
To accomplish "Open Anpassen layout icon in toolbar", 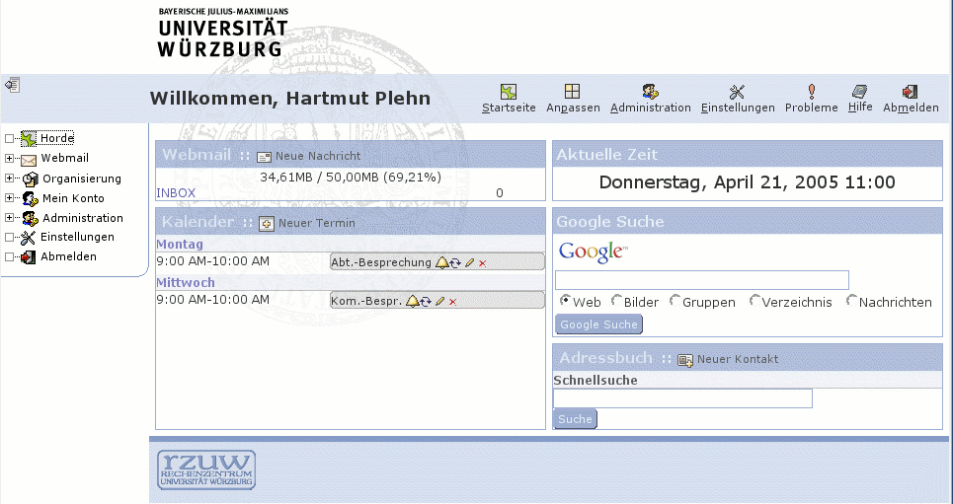I will 573,92.
